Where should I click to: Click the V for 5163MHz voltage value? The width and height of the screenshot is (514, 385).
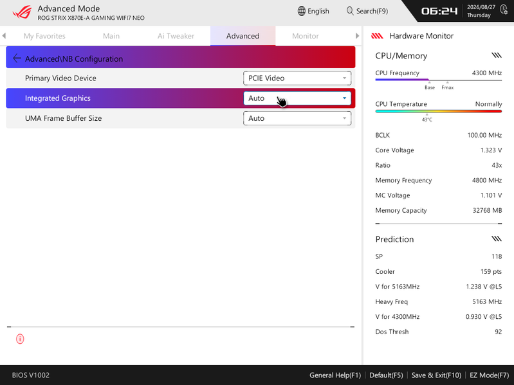click(x=484, y=287)
